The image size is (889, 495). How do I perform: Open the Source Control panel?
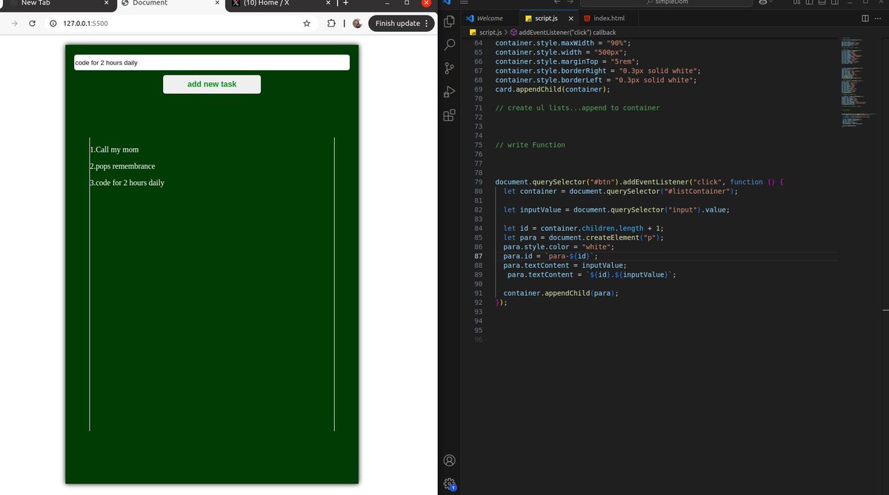[448, 68]
